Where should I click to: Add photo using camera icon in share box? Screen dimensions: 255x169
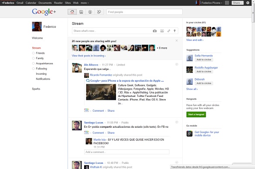[155, 31]
